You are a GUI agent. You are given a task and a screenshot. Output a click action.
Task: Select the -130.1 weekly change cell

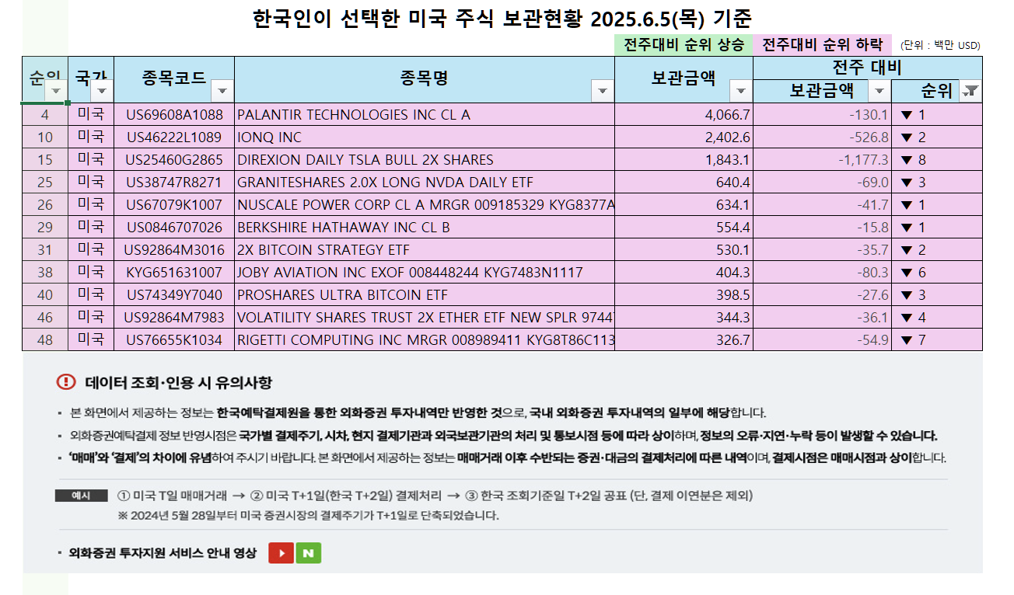coord(822,115)
